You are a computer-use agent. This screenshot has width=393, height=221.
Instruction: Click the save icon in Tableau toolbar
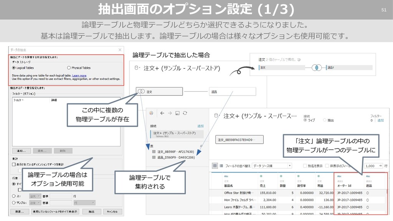click(x=177, y=113)
